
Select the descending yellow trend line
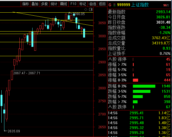[53, 19]
